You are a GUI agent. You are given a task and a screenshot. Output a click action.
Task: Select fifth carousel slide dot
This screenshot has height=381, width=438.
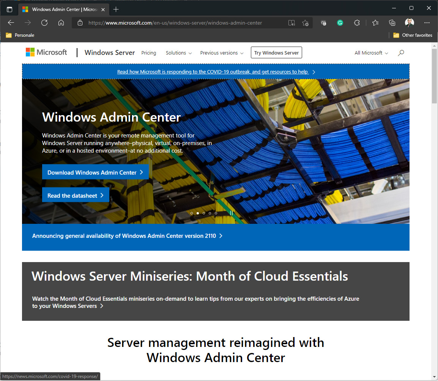click(216, 213)
